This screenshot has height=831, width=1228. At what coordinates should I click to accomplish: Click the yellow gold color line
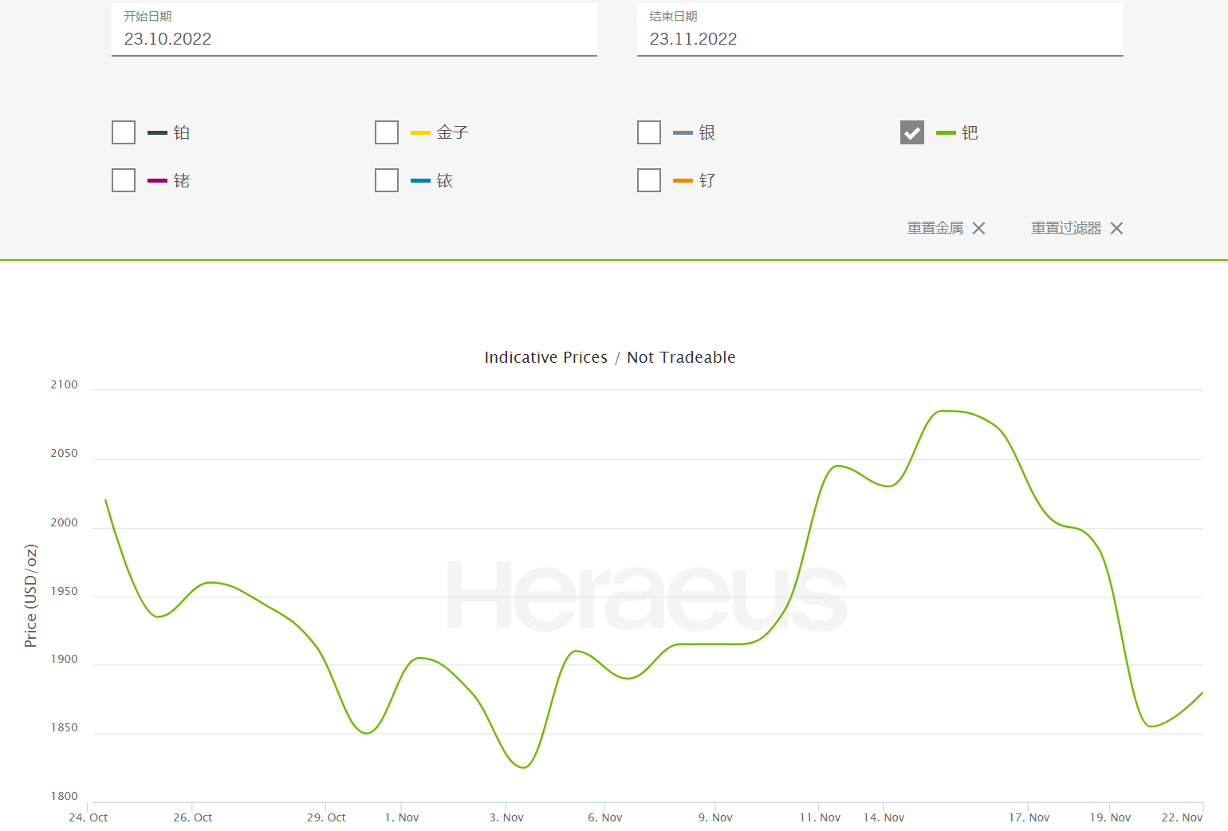click(420, 133)
